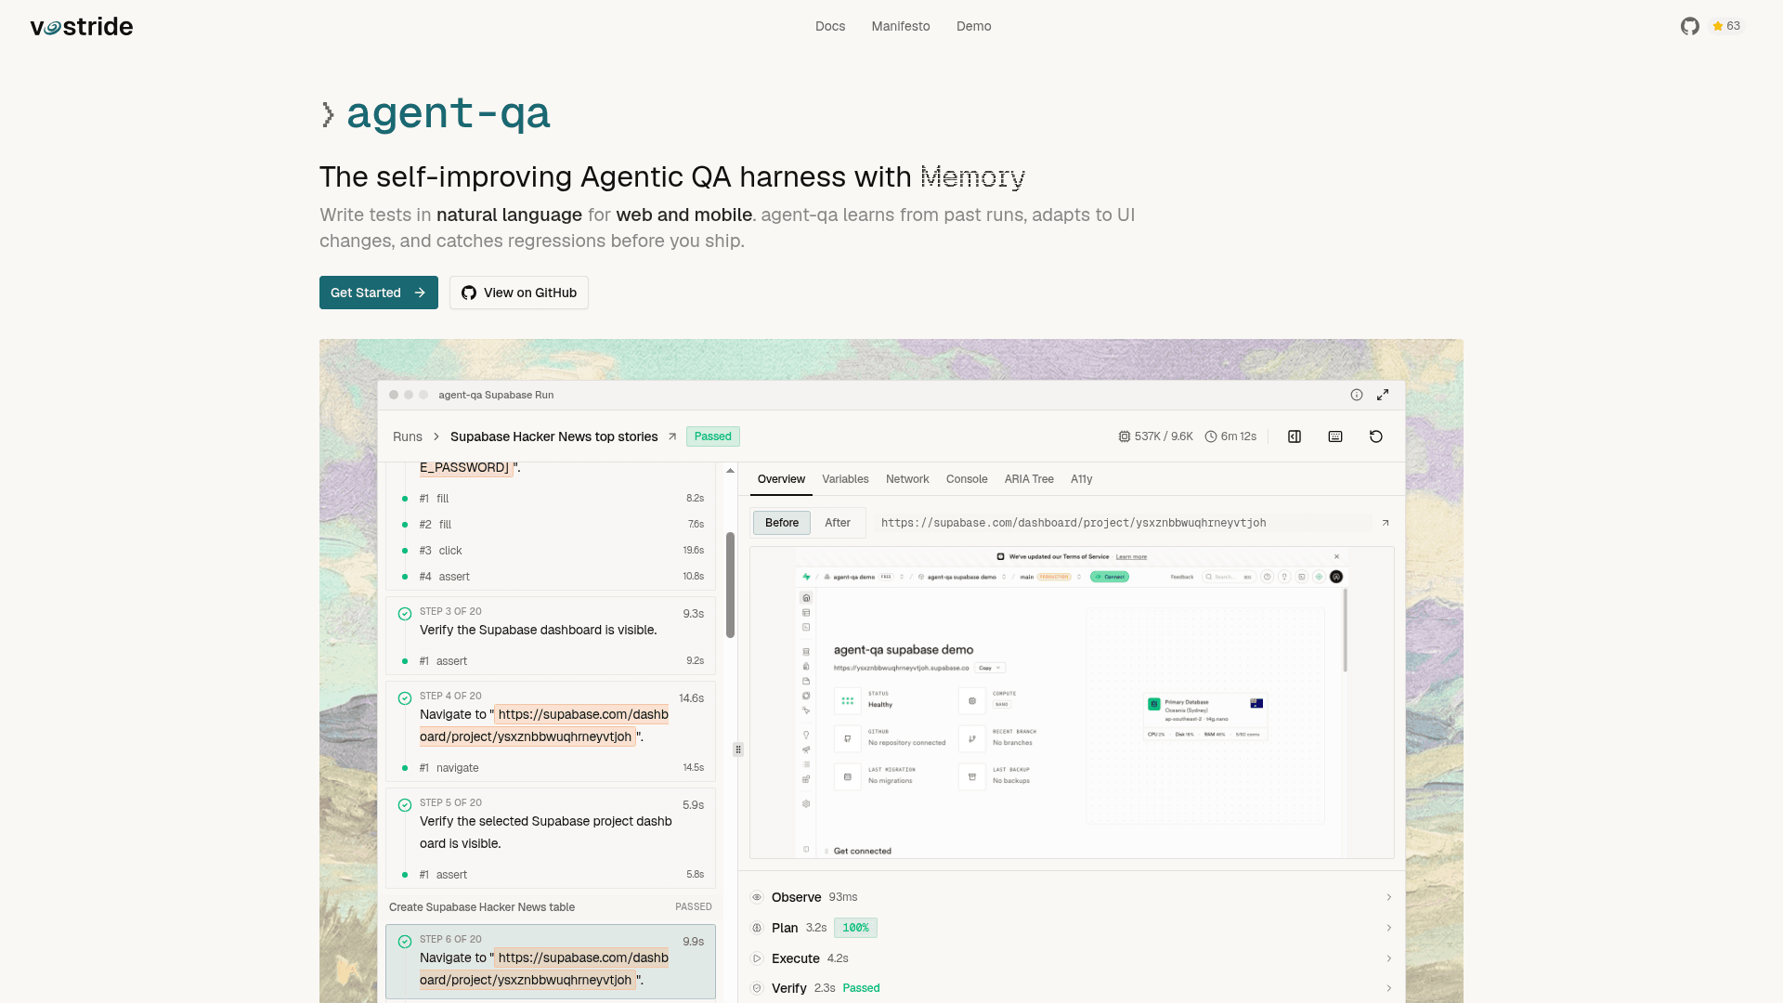Screen dimensions: 1783x1003
Task: Click the token usage chip icon beside 537K / 9.6K
Action: [1125, 436]
